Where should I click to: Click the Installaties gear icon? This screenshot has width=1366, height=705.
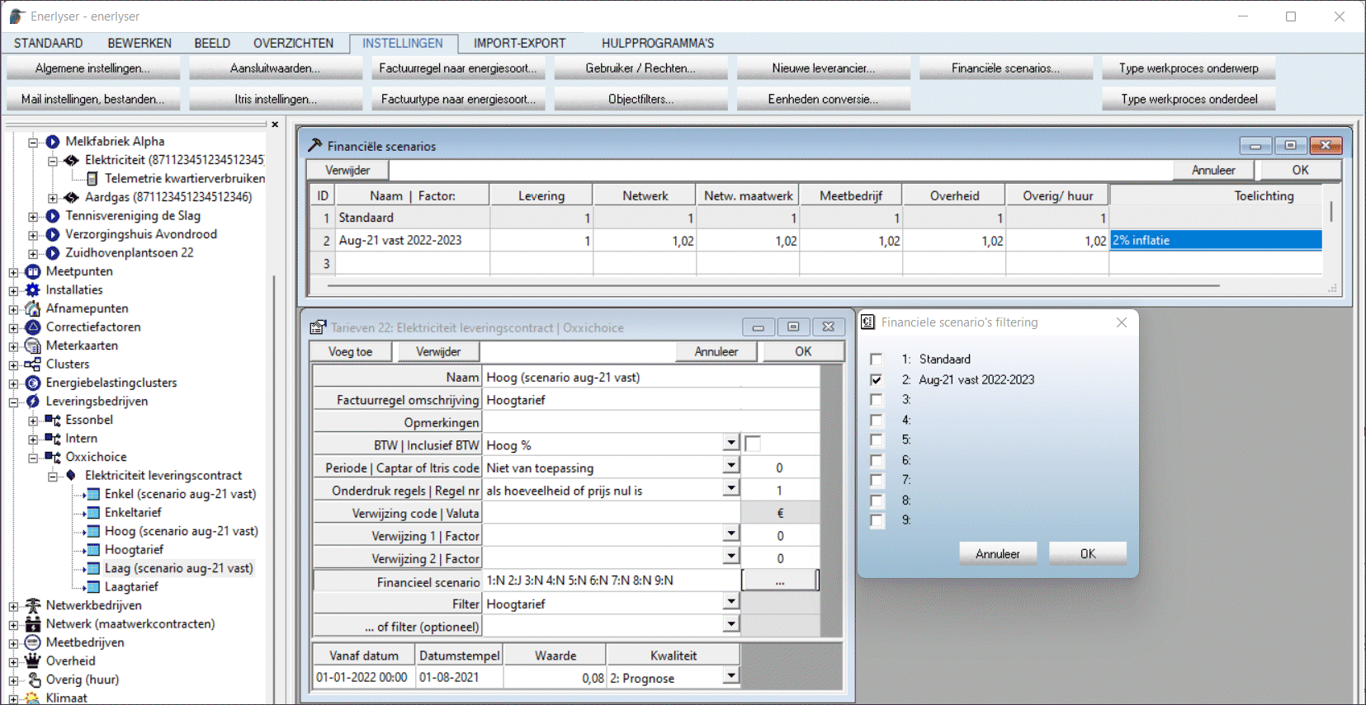click(x=33, y=290)
